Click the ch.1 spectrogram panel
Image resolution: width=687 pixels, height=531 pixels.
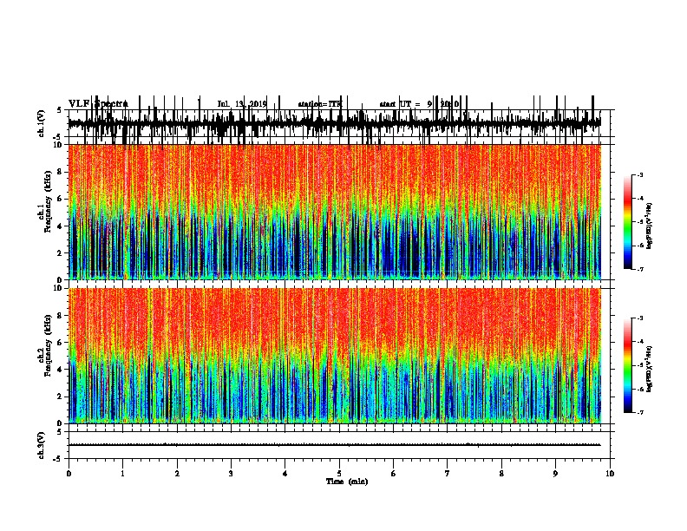(x=334, y=212)
